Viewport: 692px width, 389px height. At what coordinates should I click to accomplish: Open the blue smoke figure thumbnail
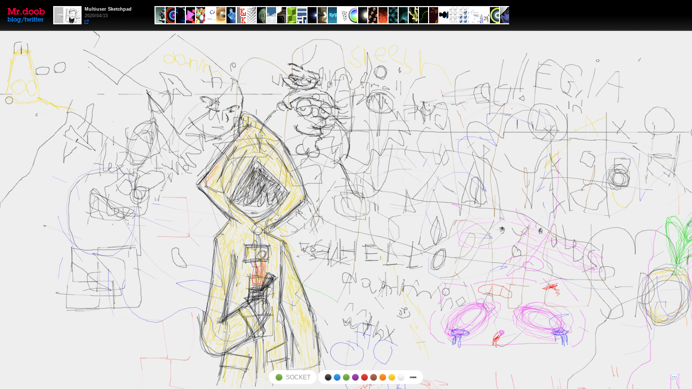coord(231,15)
